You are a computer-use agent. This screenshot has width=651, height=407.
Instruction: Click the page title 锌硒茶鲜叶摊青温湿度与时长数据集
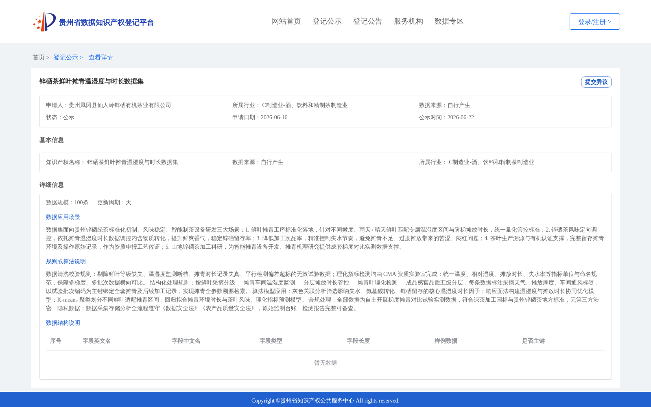92,81
